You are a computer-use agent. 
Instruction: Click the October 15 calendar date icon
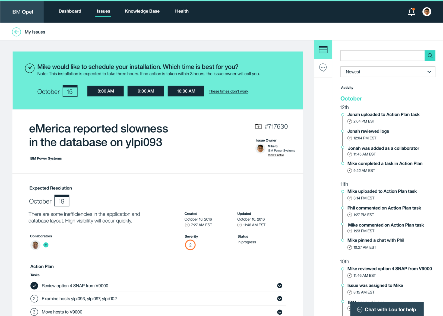click(x=70, y=91)
